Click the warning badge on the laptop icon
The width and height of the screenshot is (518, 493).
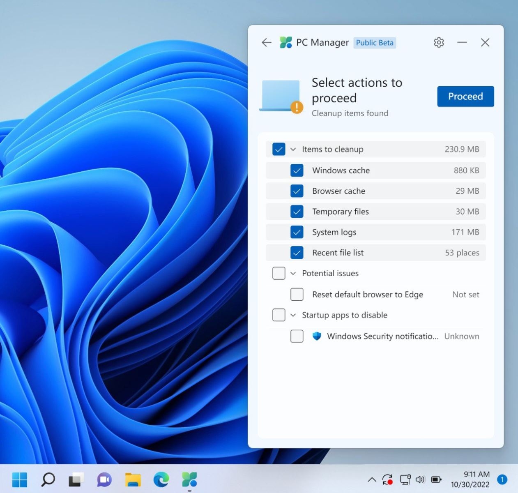[x=297, y=106]
